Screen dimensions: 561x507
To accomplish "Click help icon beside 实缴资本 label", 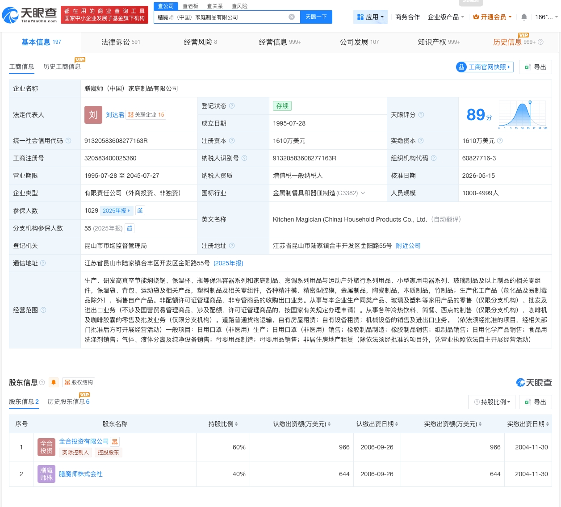I will click(x=421, y=141).
